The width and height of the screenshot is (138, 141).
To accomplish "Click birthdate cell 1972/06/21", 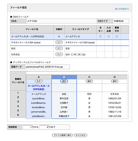I will (115, 103).
